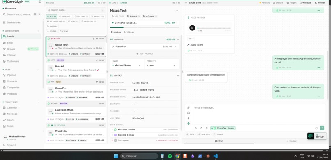Click the Add Tags button

(x=117, y=16)
